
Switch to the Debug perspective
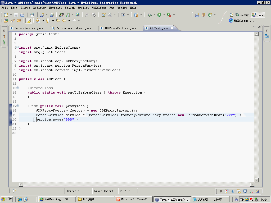coord(242,15)
